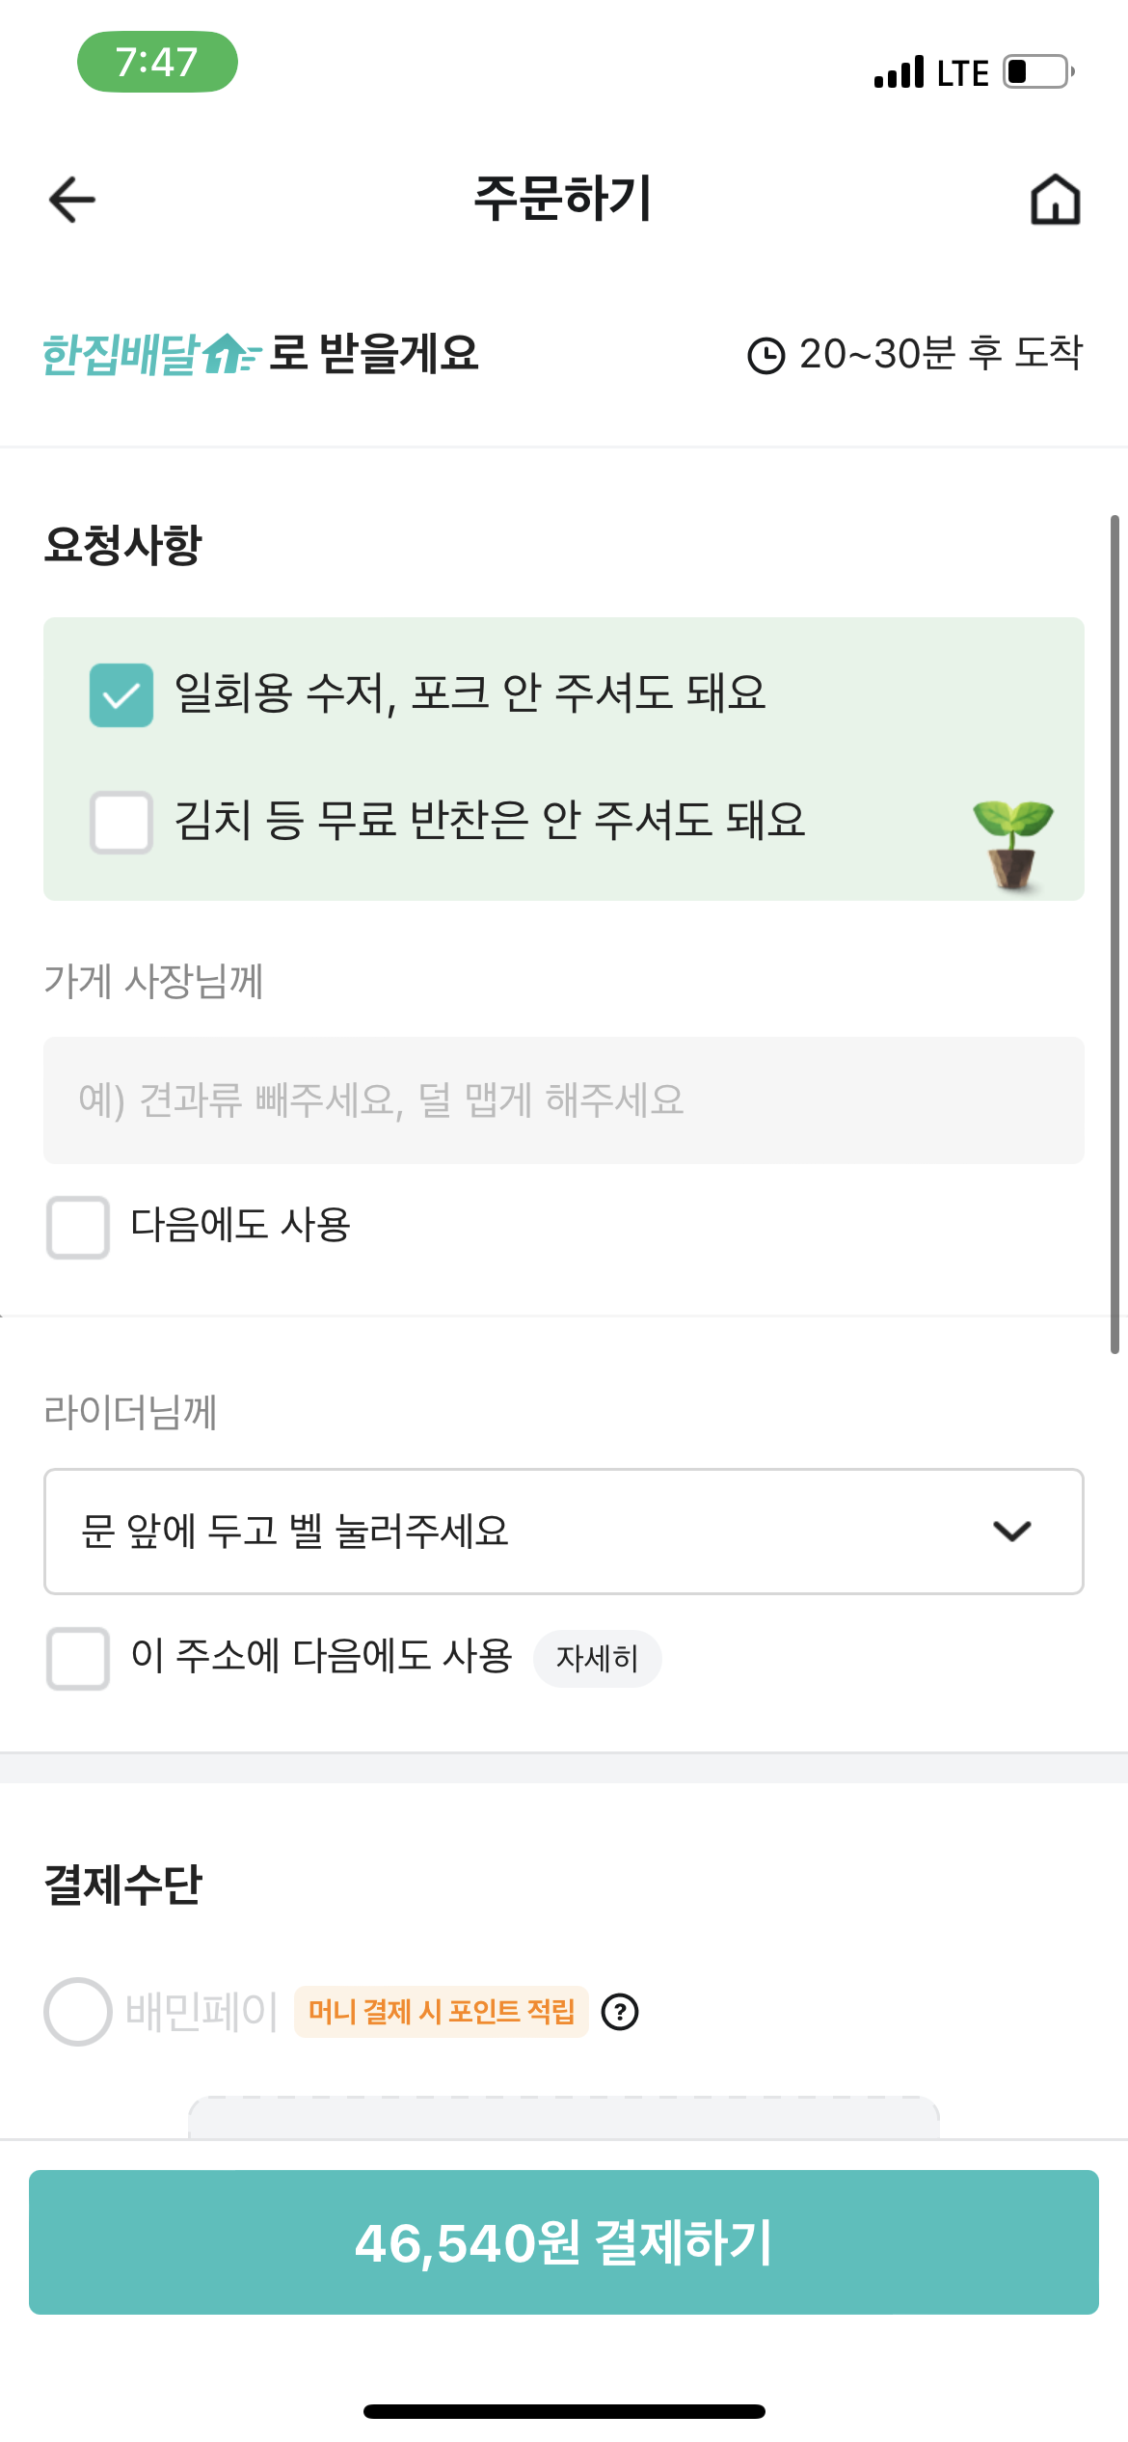Viewport: 1128px width, 2442px height.
Task: Tap the 머니 결제 시 포인트 적립 badge
Action: click(x=442, y=2012)
